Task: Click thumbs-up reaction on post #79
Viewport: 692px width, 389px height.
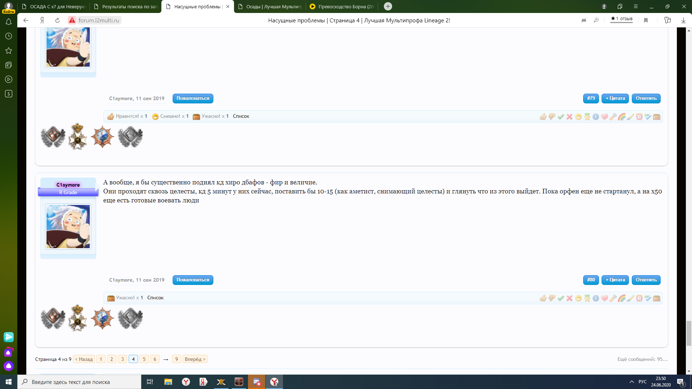Action: (x=543, y=117)
